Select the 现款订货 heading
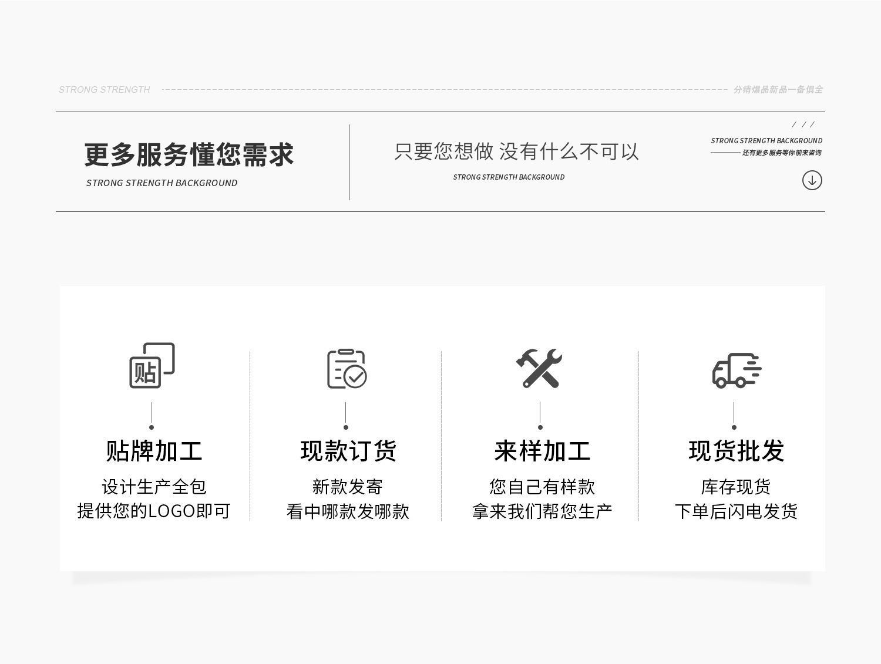 [x=348, y=451]
